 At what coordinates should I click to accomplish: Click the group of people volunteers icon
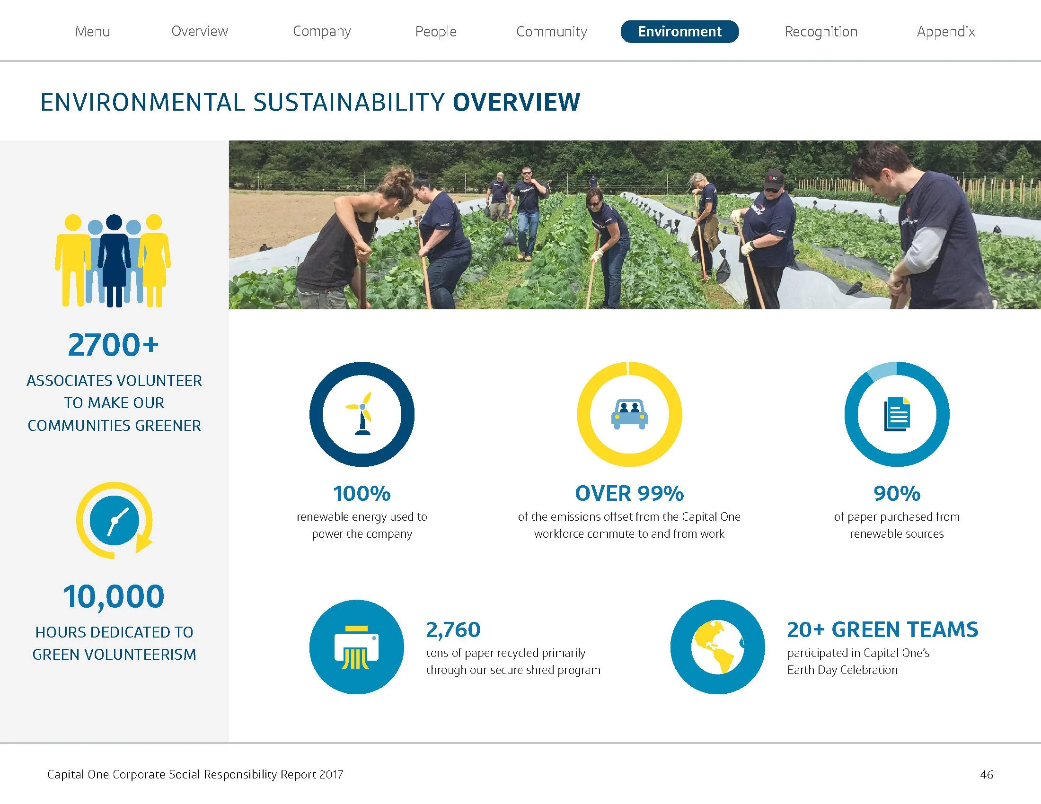point(113,261)
